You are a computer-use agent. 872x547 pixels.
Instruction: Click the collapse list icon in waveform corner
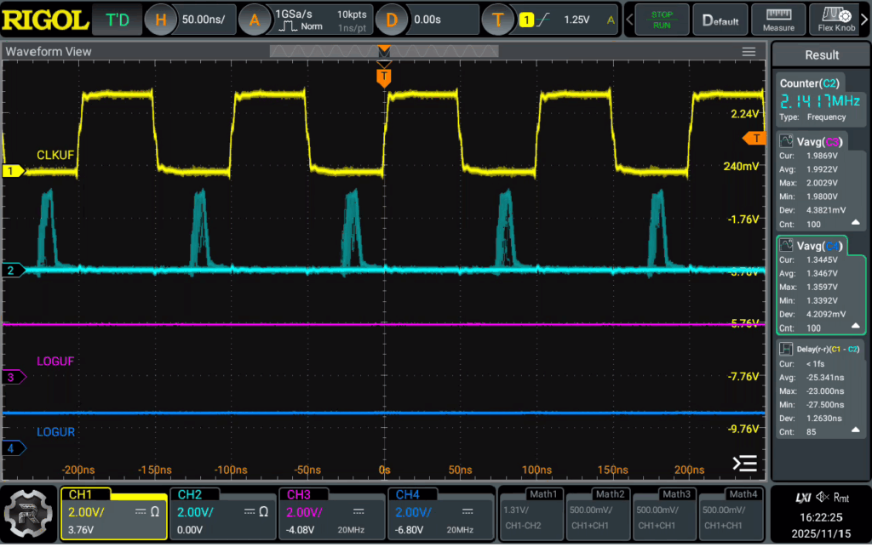(x=744, y=463)
